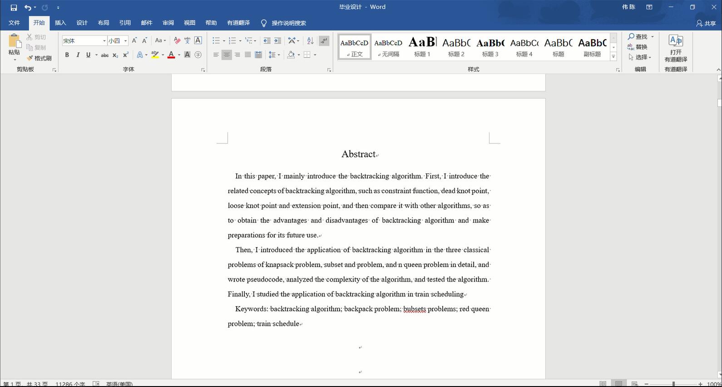Click the Save icon in quick access toolbar
The width and height of the screenshot is (722, 387).
tap(14, 7)
